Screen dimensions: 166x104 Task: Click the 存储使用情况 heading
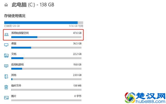15,16
